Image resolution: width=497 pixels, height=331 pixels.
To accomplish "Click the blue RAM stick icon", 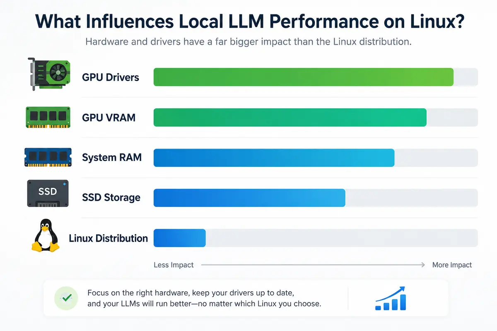I will click(48, 158).
